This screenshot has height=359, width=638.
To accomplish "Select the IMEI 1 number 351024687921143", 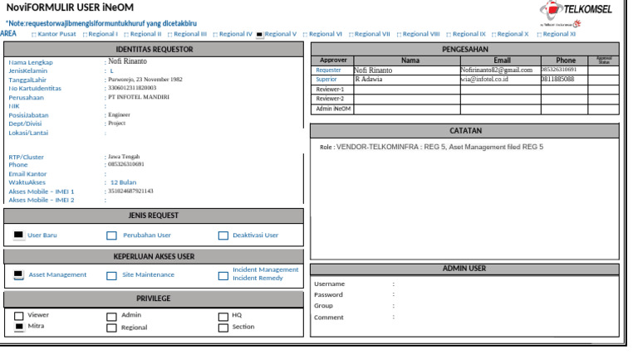I will coord(130,191).
